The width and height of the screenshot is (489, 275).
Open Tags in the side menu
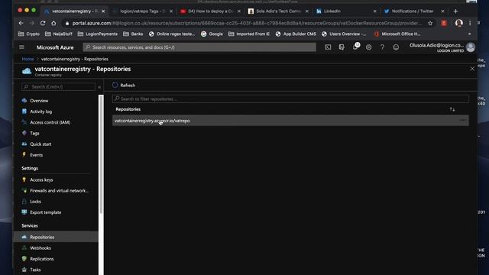coord(34,133)
